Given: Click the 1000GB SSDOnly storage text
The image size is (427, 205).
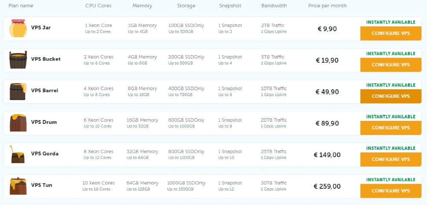Looking at the screenshot, I should click(186, 183).
